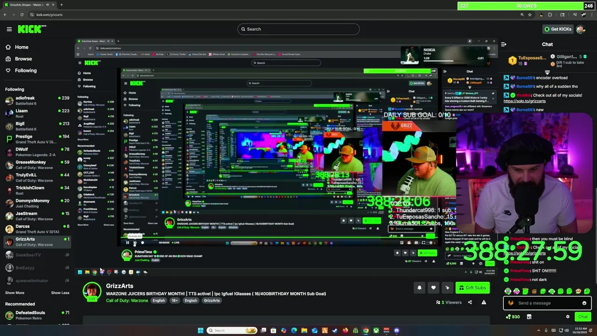Screen dimensions: 597x336
Task: Open adiofreak channel in sidebar
Action: tap(37, 100)
